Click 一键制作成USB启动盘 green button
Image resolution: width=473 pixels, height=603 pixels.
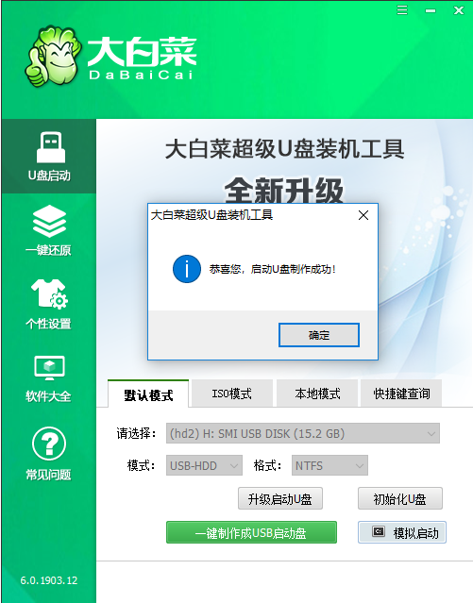(x=251, y=532)
